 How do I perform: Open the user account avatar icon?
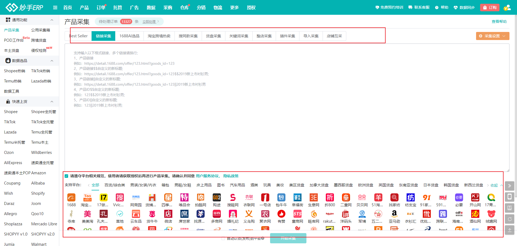[507, 8]
